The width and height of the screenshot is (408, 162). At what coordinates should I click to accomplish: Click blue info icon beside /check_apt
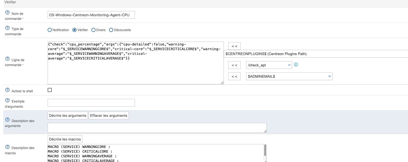(x=296, y=65)
